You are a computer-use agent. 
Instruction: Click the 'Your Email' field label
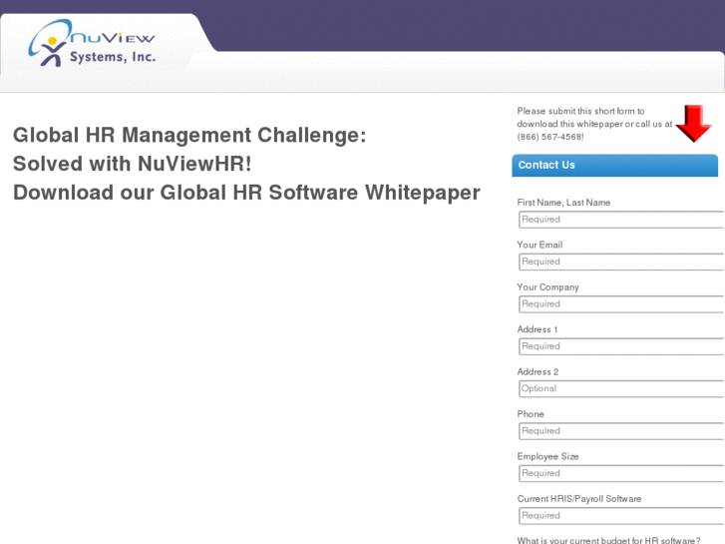pos(540,245)
